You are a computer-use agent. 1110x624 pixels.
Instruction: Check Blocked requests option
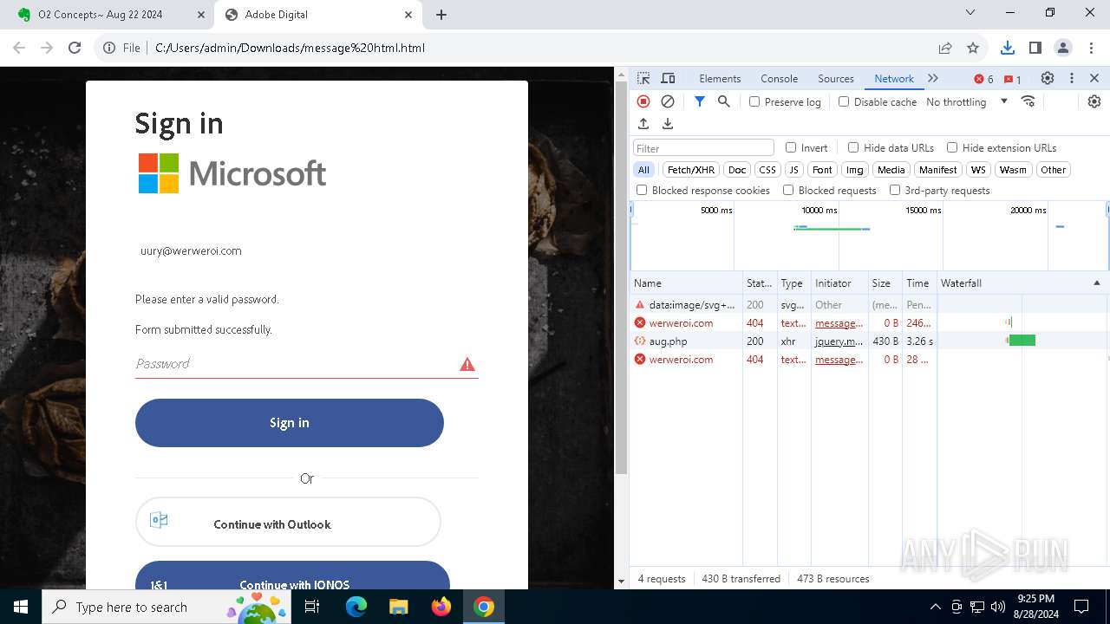coord(788,190)
